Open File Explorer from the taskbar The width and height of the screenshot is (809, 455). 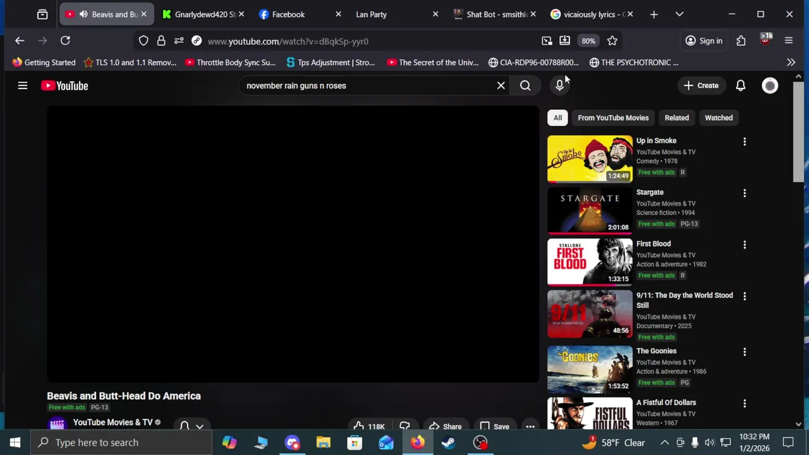click(x=323, y=442)
